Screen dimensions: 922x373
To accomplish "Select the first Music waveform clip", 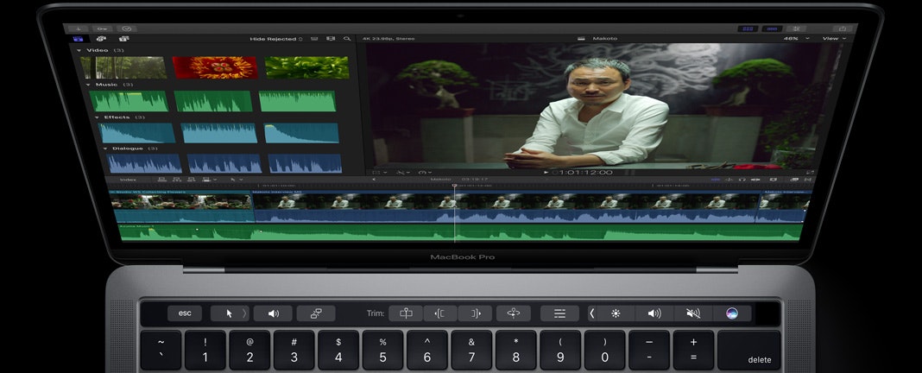I will click(x=129, y=101).
